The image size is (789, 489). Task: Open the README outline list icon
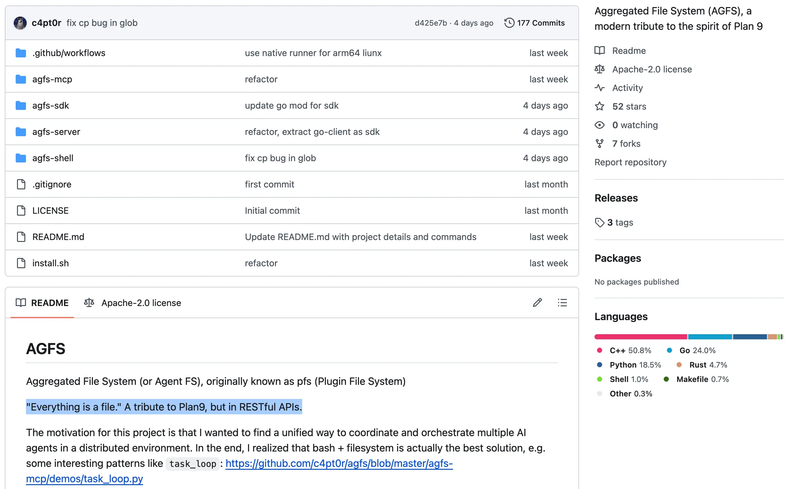tap(562, 303)
